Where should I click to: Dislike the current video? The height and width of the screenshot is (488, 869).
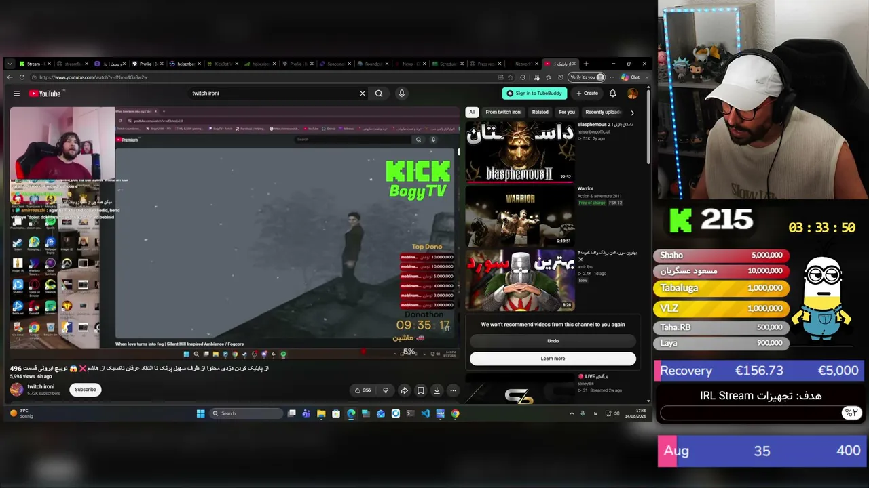386,390
